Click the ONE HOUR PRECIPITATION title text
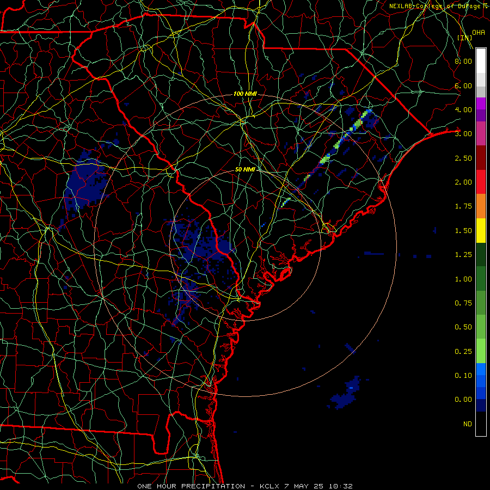 click(191, 486)
